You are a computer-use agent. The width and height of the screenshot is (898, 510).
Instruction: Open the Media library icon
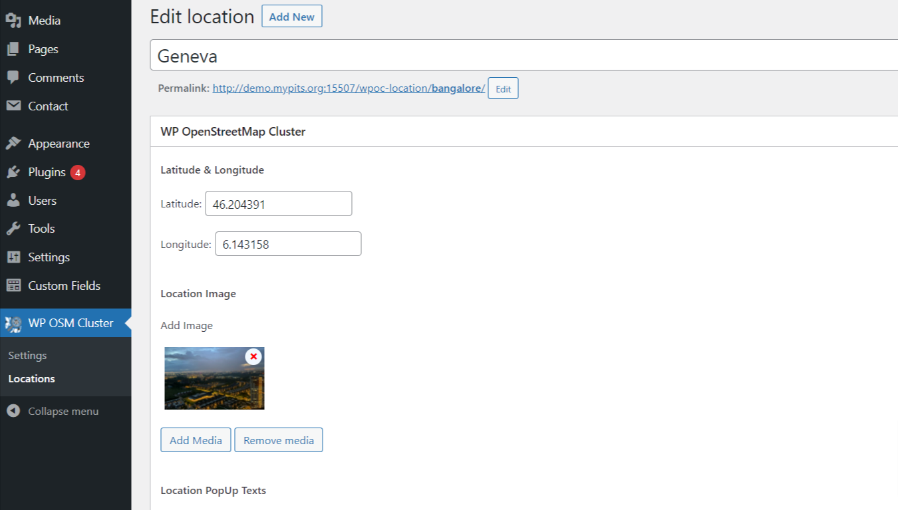pyautogui.click(x=13, y=20)
